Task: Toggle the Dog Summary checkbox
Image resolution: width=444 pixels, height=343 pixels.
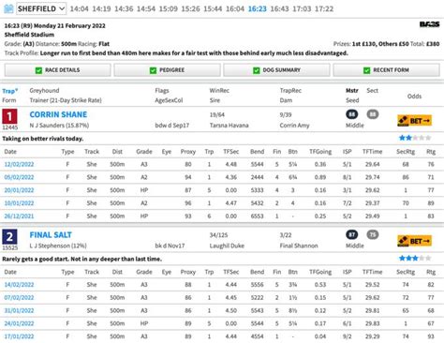Action: [x=257, y=70]
